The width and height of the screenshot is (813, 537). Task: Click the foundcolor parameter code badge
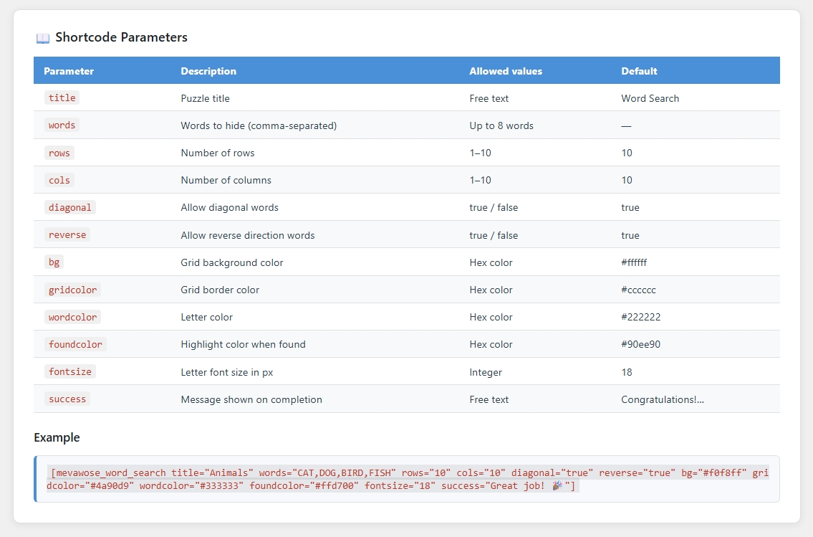(x=75, y=344)
